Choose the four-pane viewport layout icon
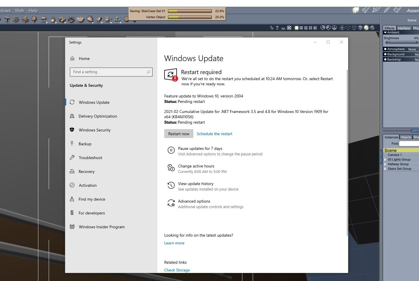 click(310, 28)
